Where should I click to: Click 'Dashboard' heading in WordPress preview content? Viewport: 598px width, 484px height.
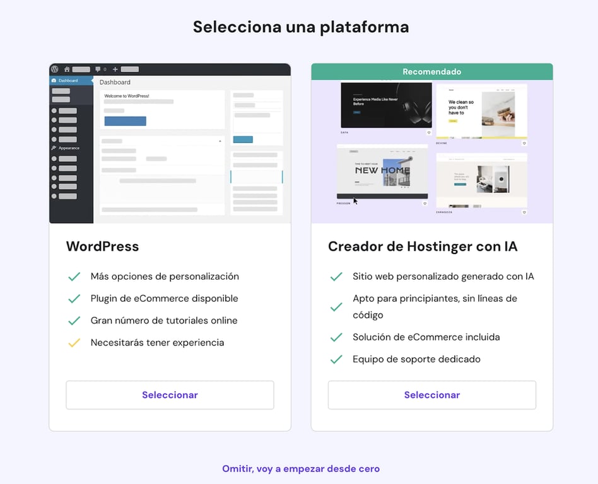[115, 82]
